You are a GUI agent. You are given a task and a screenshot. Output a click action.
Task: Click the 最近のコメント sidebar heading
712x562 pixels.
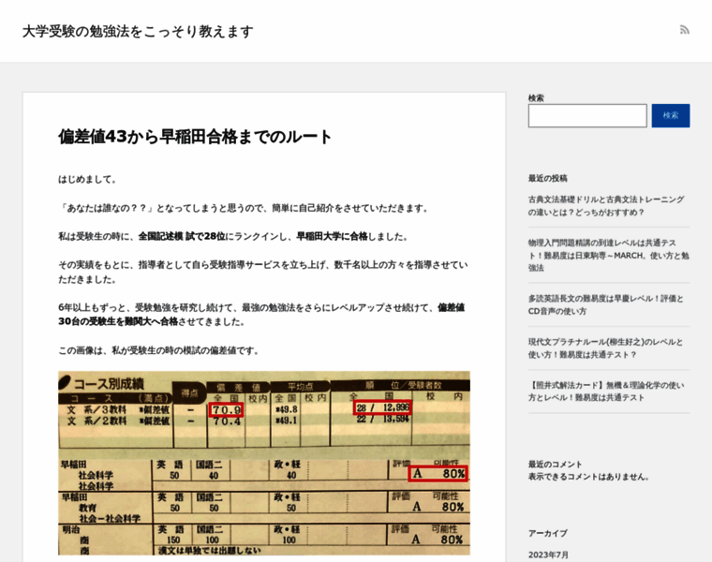click(x=555, y=465)
